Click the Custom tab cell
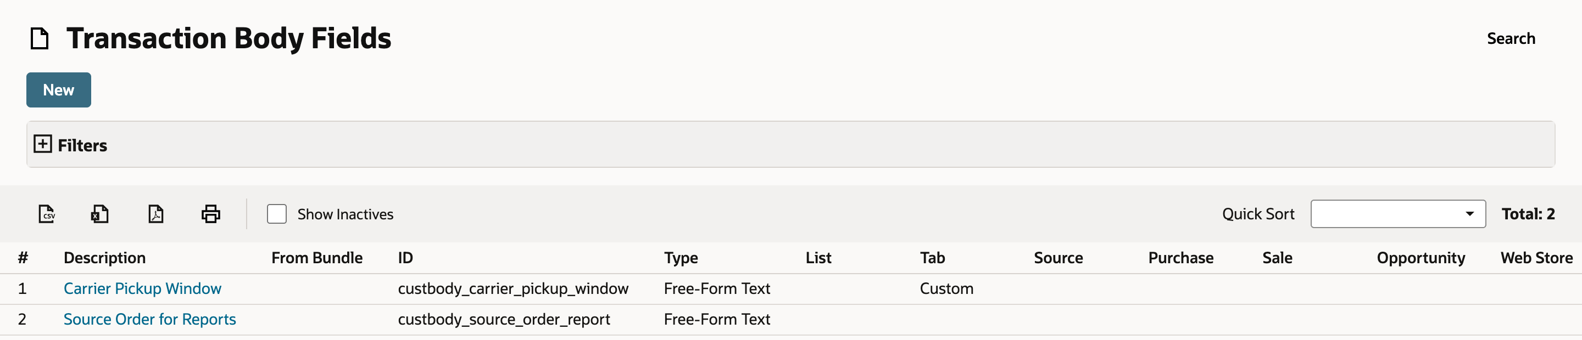The height and width of the screenshot is (340, 1582). pyautogui.click(x=946, y=288)
